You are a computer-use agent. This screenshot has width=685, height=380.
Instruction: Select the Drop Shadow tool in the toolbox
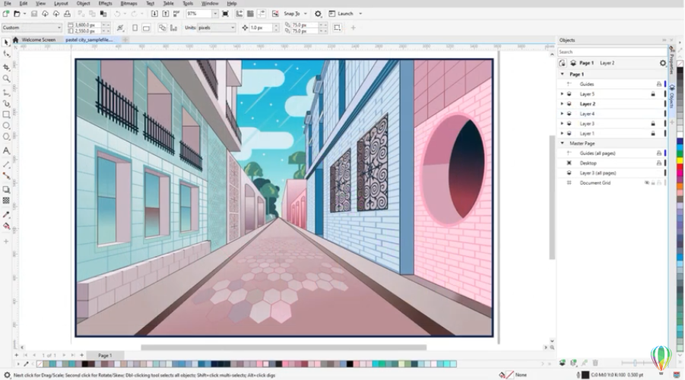click(6, 189)
